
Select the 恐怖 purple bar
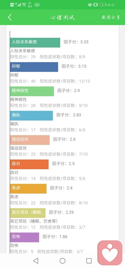(24, 237)
